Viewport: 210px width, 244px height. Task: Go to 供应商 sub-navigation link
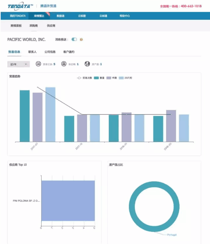coord(51,25)
